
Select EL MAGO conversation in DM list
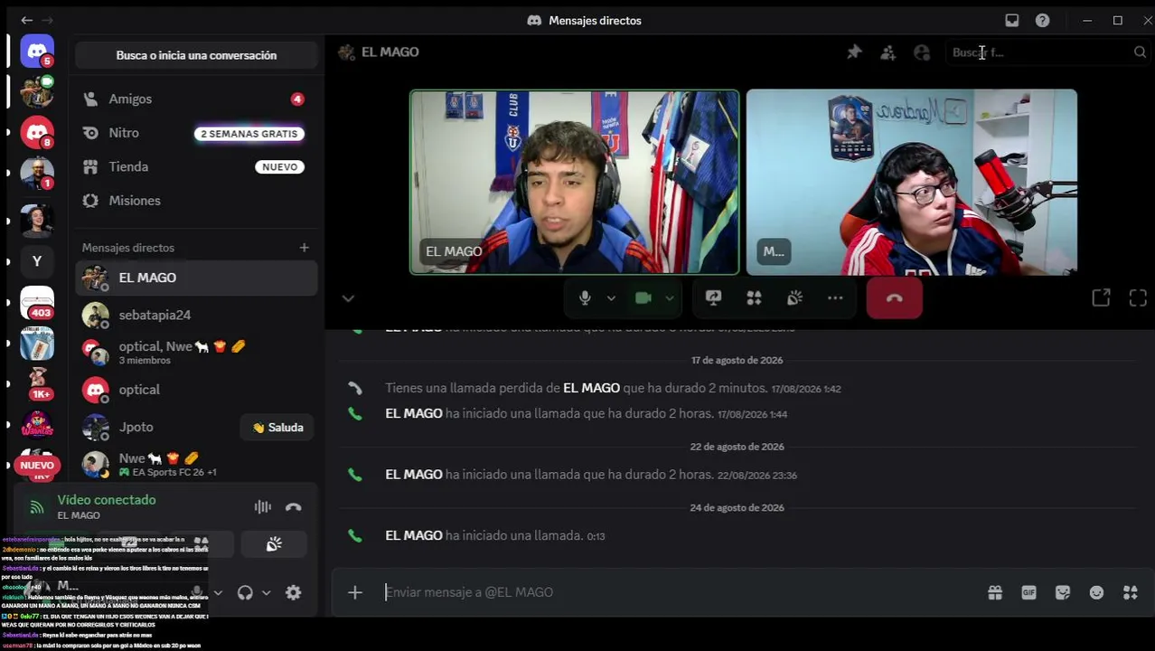coord(196,278)
